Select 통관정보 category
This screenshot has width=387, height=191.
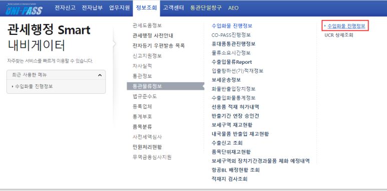point(142,76)
